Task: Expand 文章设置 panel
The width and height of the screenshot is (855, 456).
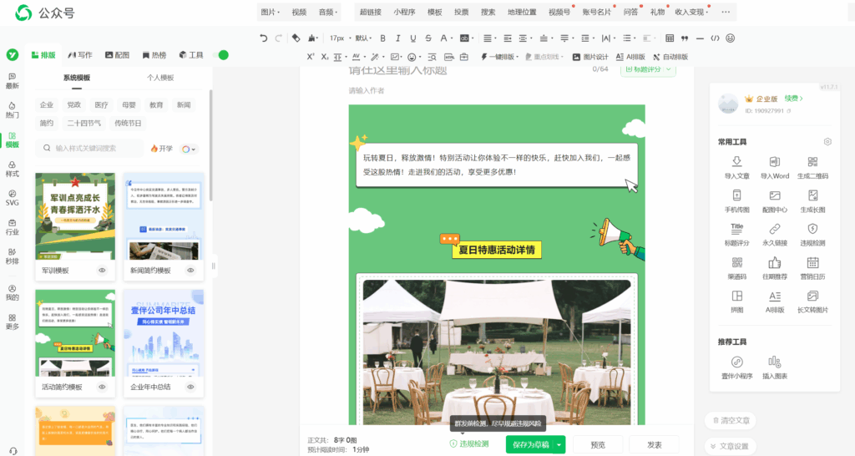Action: tap(730, 446)
